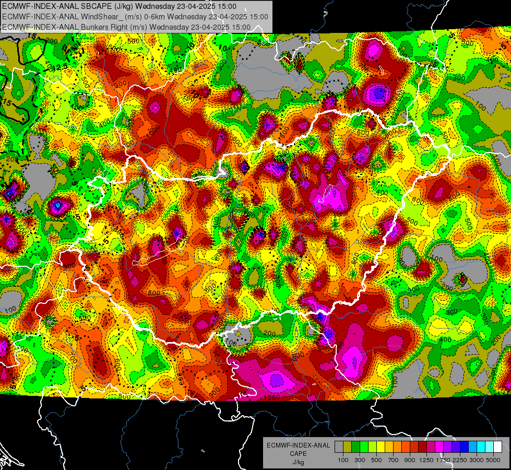This screenshot has height=470, width=511.
Task: Click the 1250 contour label at map bottom
Action: coord(272,397)
